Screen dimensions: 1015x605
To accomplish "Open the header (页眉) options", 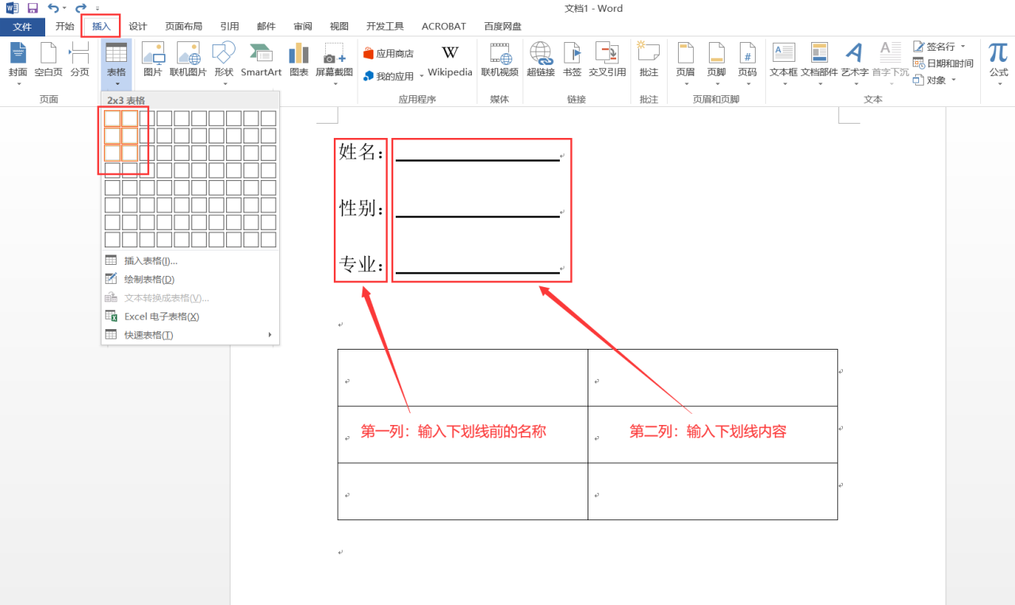I will pyautogui.click(x=685, y=63).
